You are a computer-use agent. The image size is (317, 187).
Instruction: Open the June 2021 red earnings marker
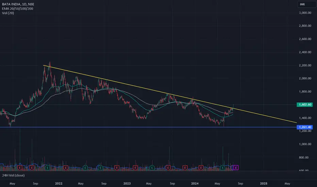coord(20,168)
